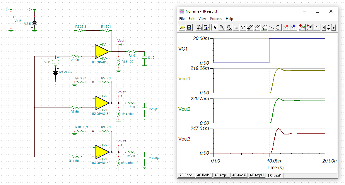Pick the eyedropper tool with red plus

click(x=309, y=27)
